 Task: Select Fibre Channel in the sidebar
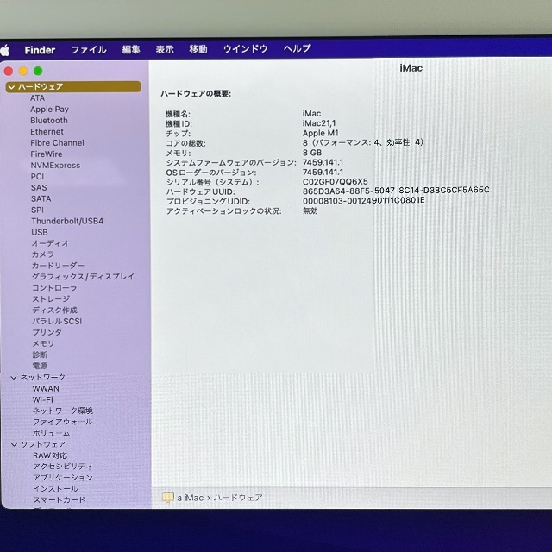[57, 143]
